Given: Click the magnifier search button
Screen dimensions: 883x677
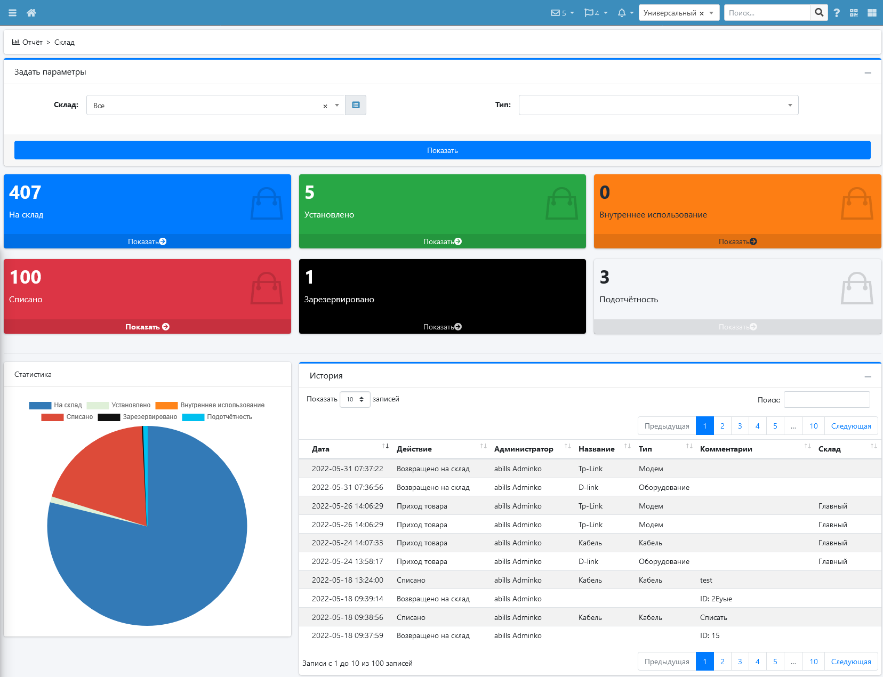Looking at the screenshot, I should [819, 13].
